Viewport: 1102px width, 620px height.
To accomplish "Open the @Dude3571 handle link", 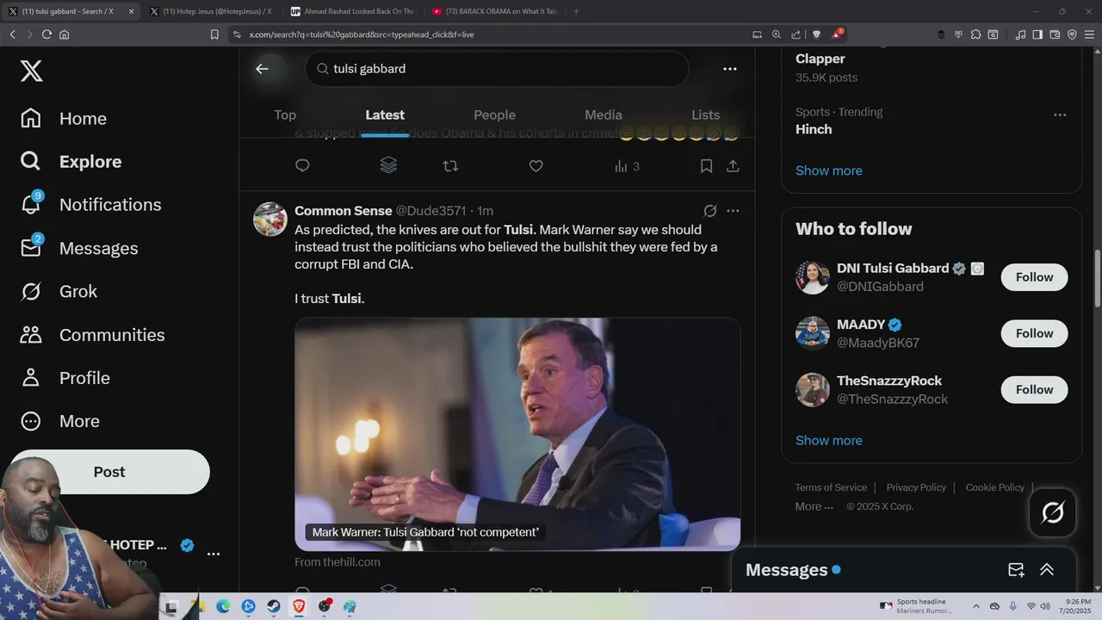I will click(x=430, y=211).
